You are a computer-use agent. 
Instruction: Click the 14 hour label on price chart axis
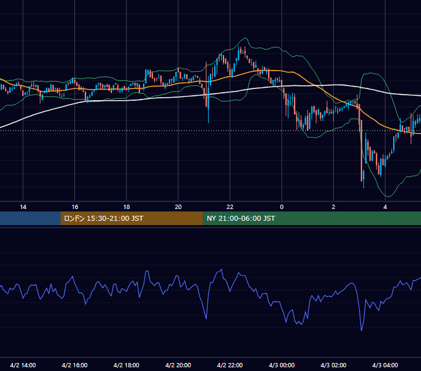point(23,207)
